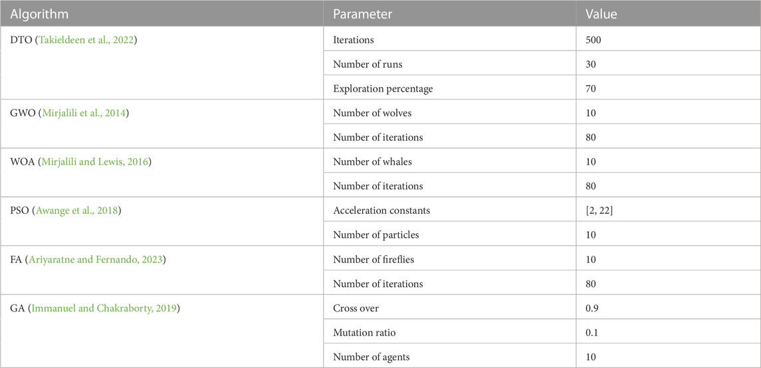Select the Value column header
Viewport: 761px width, 368px height.
[x=669, y=13]
